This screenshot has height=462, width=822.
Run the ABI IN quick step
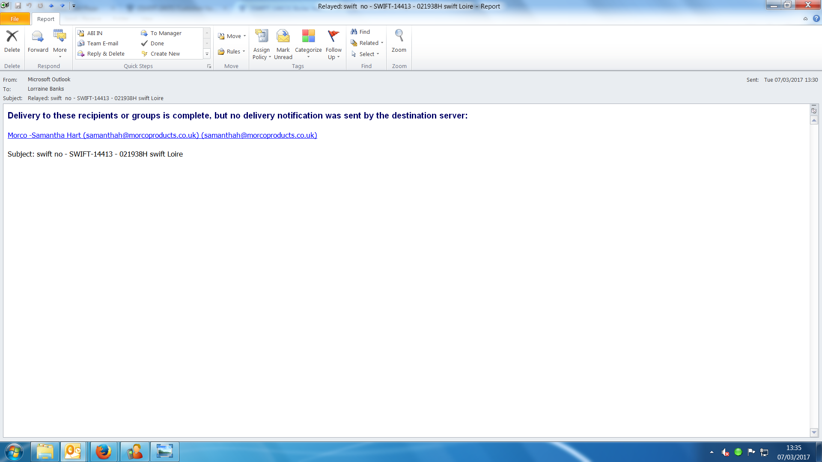click(x=95, y=33)
